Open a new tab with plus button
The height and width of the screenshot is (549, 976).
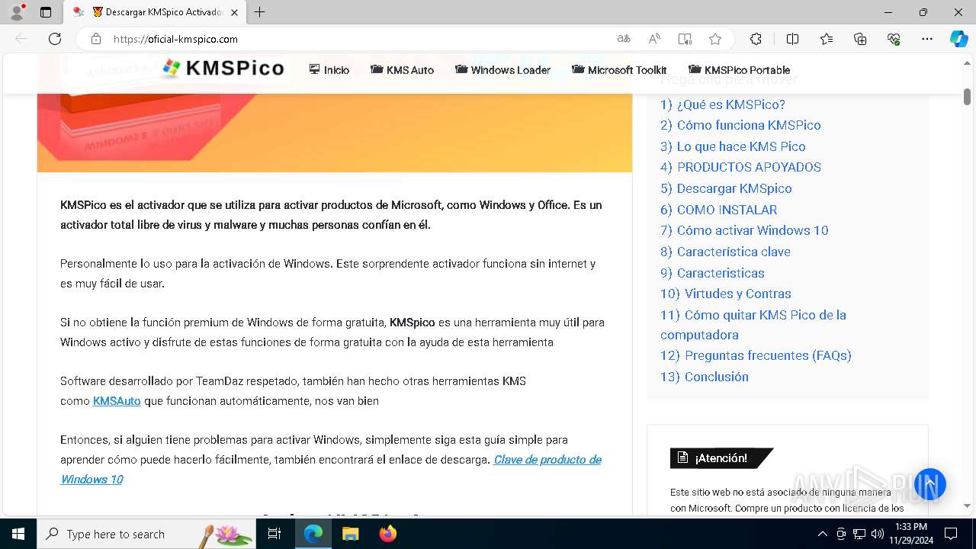click(260, 12)
